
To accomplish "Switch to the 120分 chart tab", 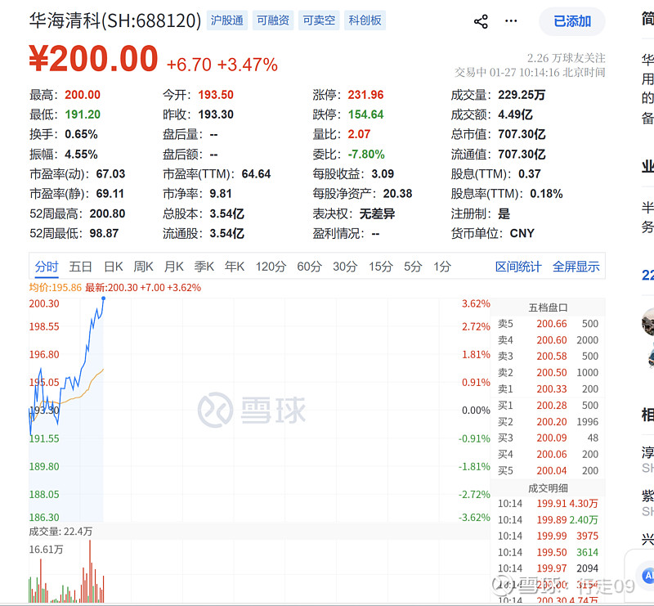I will 271,267.
